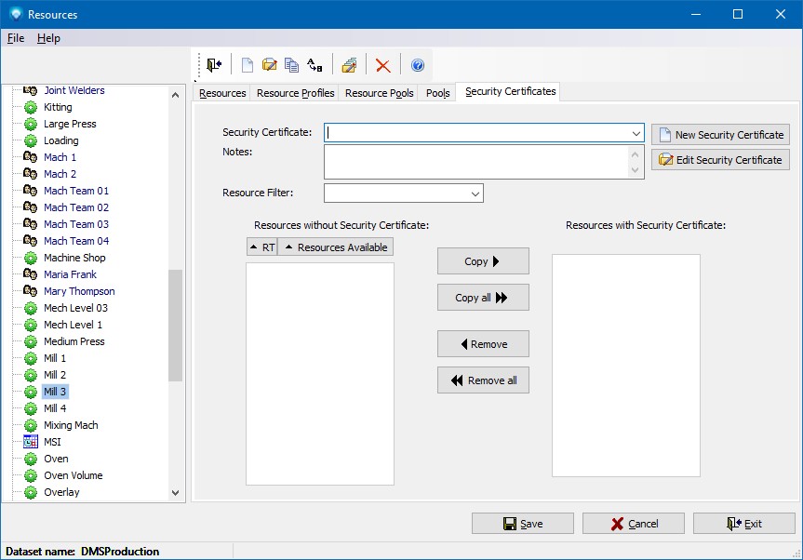Click the New blank page toolbar icon

coord(247,65)
